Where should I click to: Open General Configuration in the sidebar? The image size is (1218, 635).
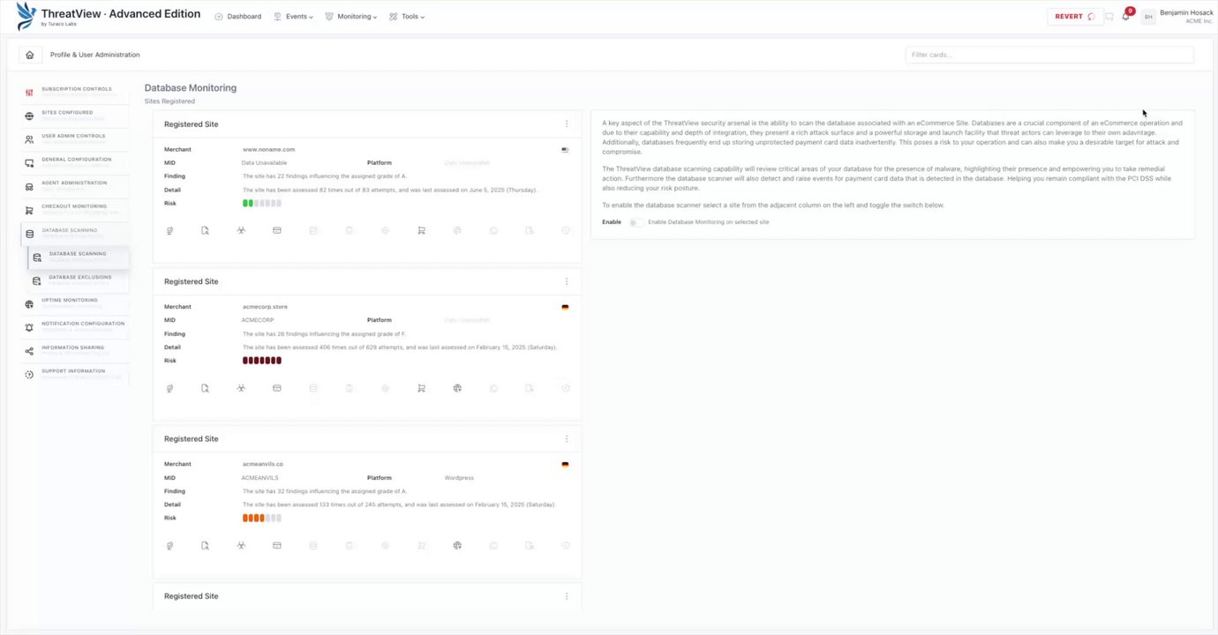point(75,162)
